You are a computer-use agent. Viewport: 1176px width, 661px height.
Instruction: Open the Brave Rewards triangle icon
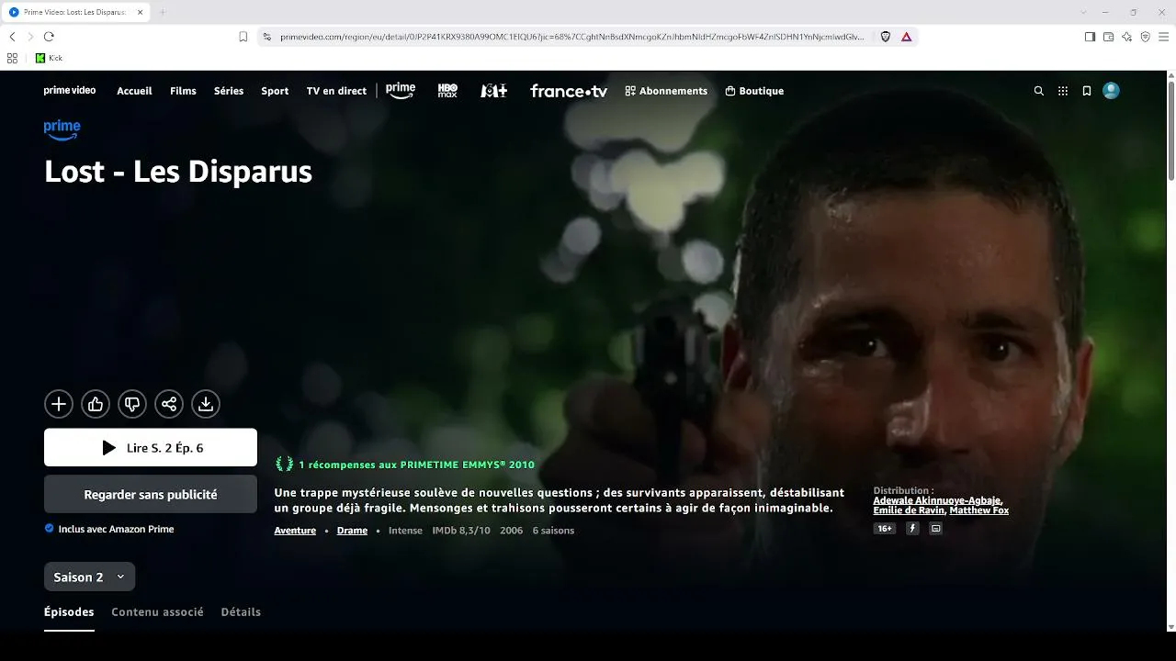coord(907,37)
